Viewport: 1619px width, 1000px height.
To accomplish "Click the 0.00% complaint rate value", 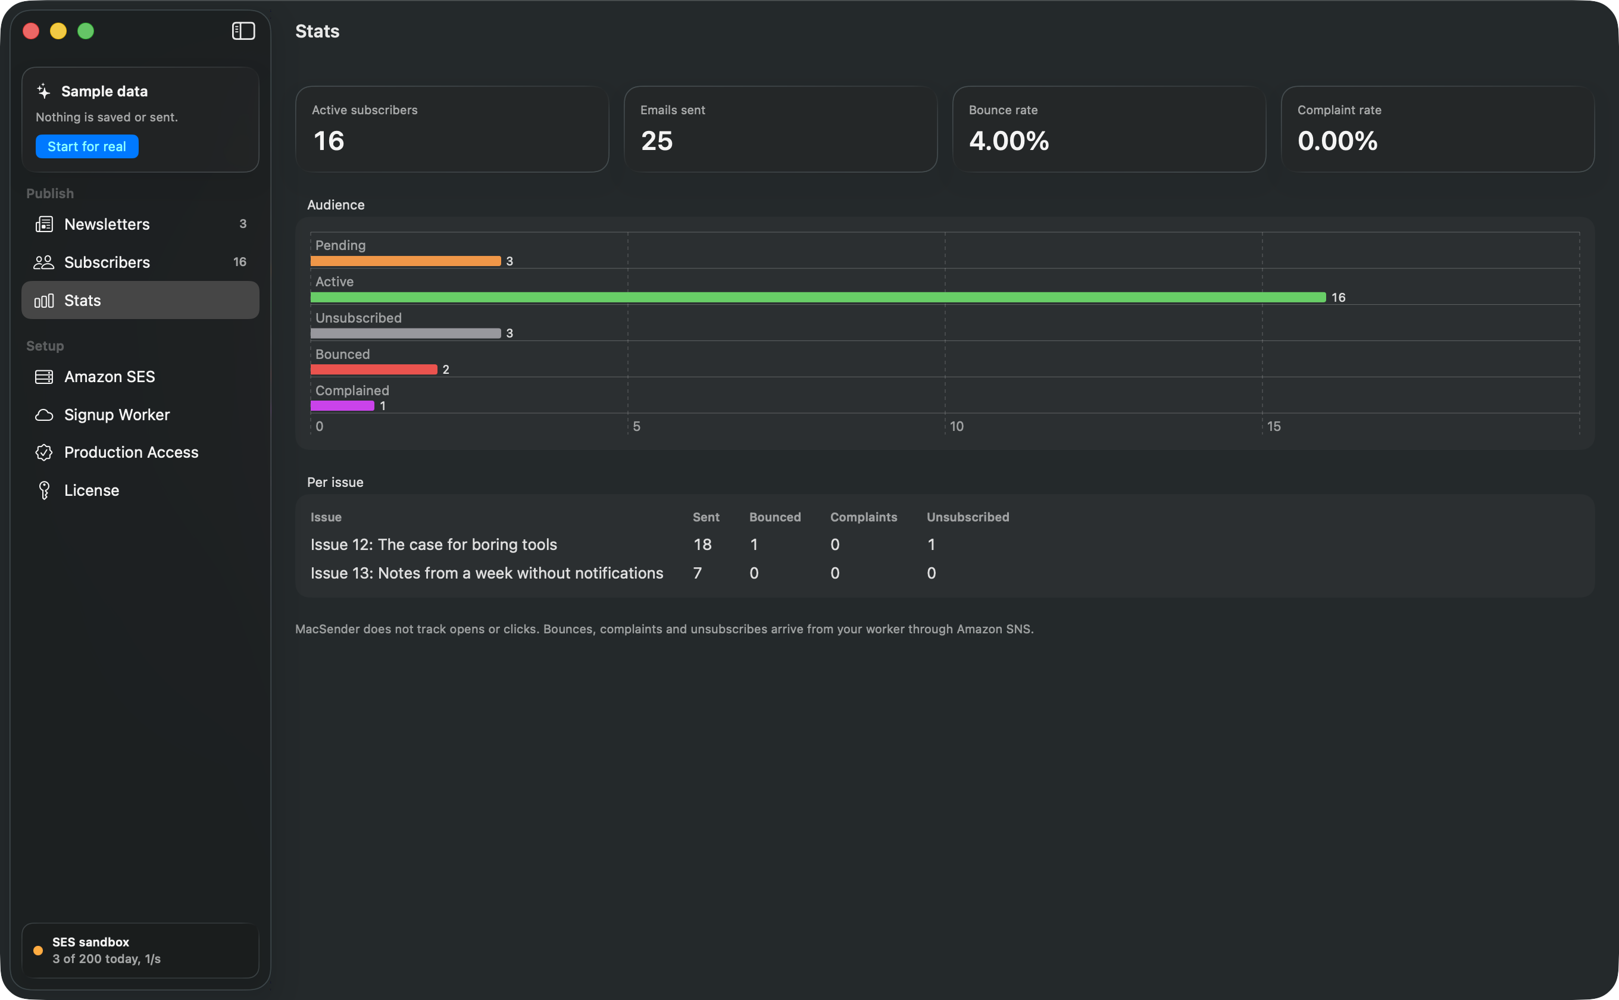I will tap(1337, 141).
